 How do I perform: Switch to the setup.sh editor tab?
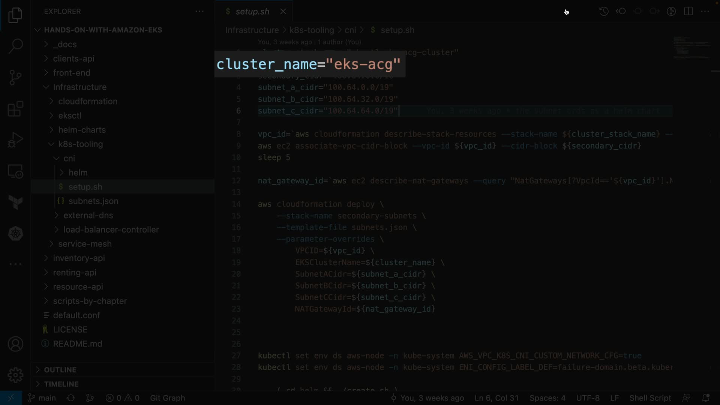[252, 12]
